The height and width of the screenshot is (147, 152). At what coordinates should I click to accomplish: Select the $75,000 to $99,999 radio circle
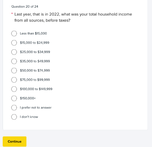click(14, 80)
